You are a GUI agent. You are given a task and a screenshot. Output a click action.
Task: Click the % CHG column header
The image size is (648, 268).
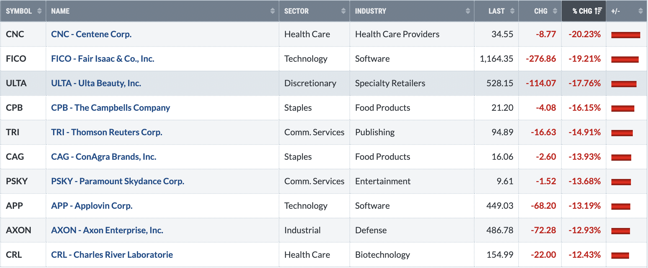[x=583, y=11]
